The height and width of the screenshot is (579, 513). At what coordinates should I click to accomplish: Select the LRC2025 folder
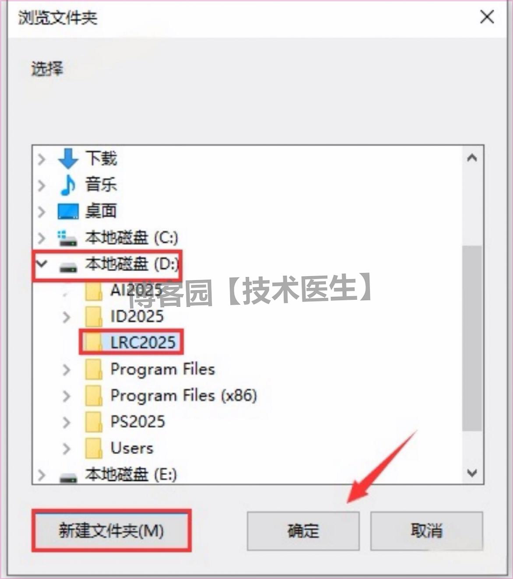coord(143,342)
